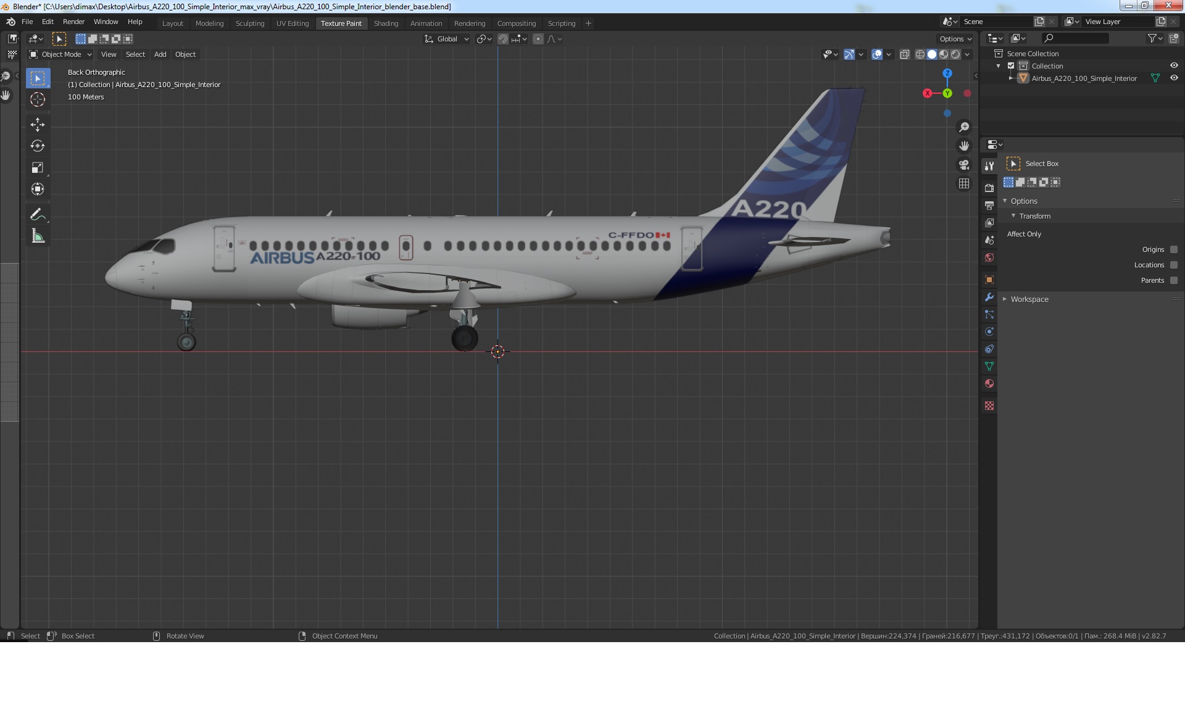Switch to Wireframe viewport shading
Screen dimensions: 1185x715
coord(920,54)
